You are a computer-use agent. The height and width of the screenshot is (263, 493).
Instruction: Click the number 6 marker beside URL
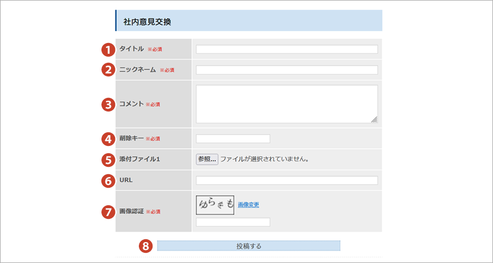(x=108, y=180)
